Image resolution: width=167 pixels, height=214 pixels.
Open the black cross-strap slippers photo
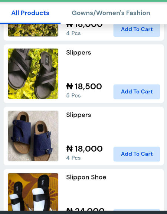click(33, 74)
